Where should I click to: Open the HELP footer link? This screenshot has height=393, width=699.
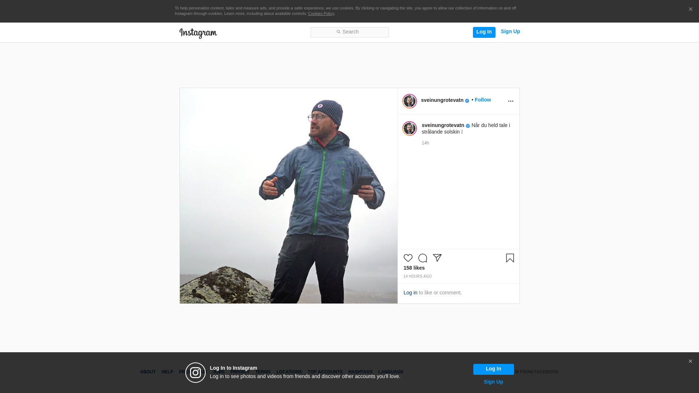coord(167,372)
